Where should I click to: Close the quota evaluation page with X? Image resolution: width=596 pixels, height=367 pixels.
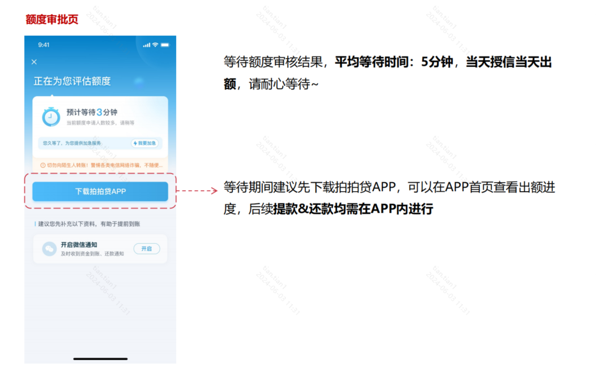pos(34,62)
